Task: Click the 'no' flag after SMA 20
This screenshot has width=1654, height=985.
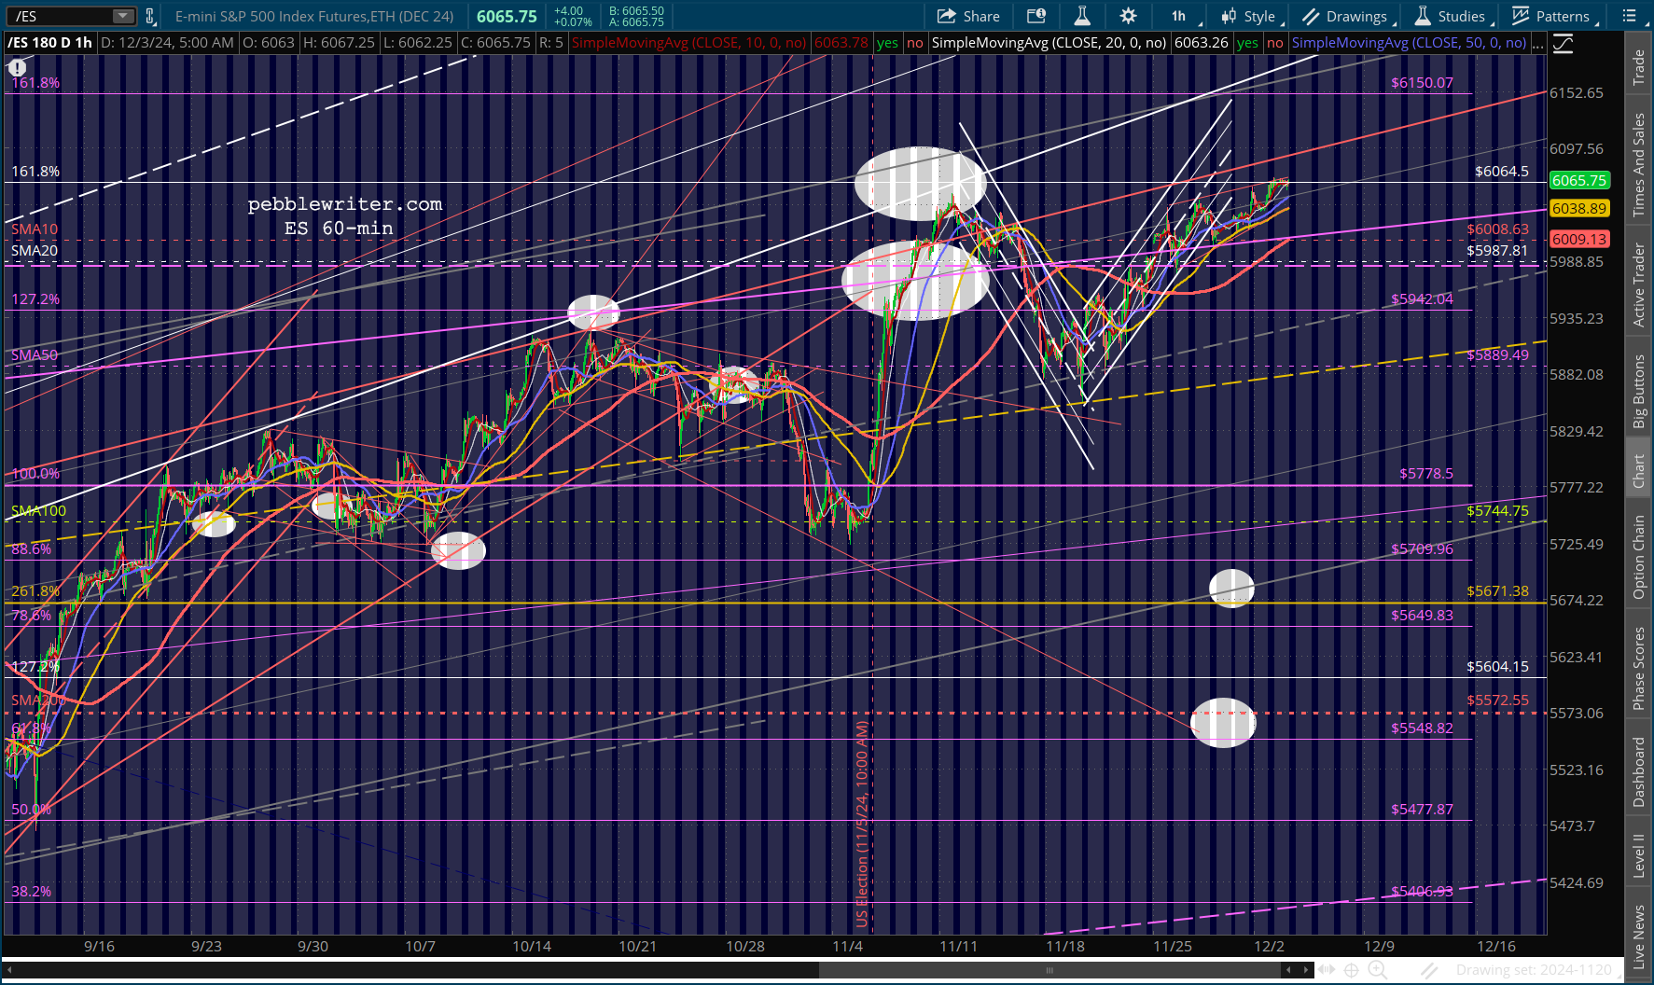Action: point(1275,43)
